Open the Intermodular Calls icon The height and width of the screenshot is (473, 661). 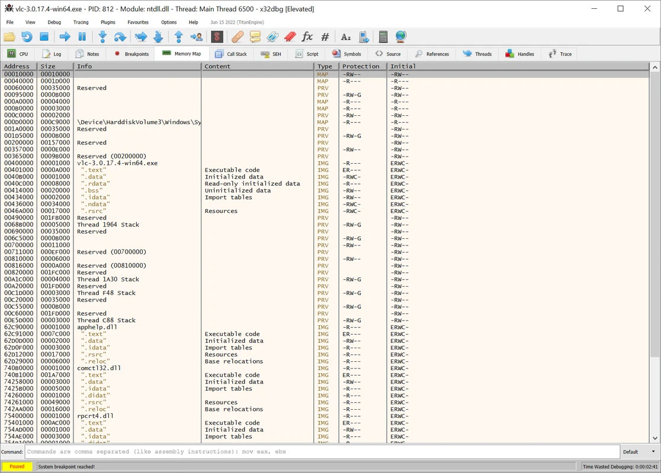click(364, 37)
